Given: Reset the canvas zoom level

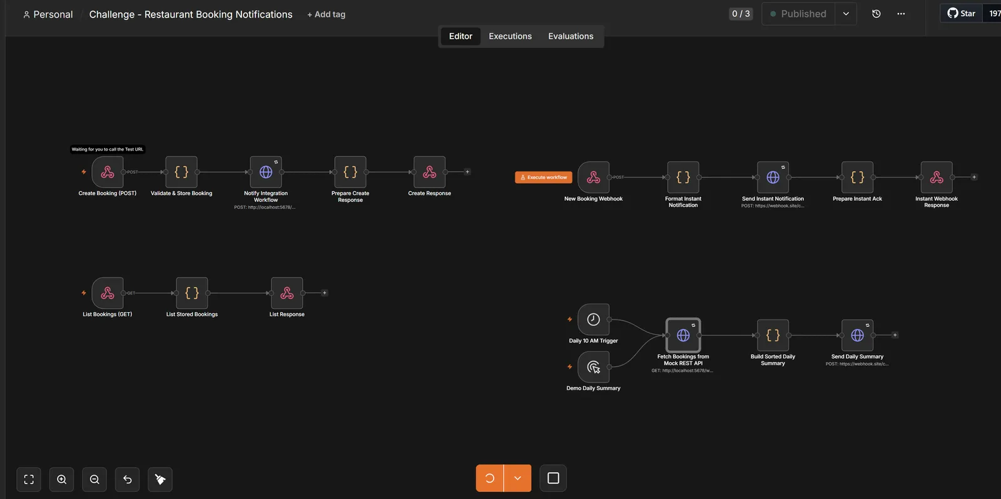Looking at the screenshot, I should 128,480.
